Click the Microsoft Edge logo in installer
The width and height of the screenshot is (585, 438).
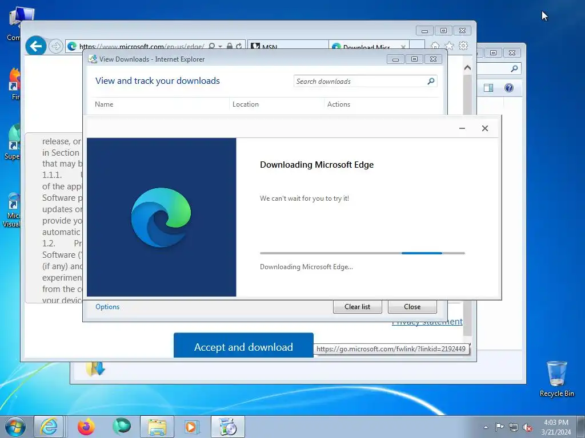161,217
